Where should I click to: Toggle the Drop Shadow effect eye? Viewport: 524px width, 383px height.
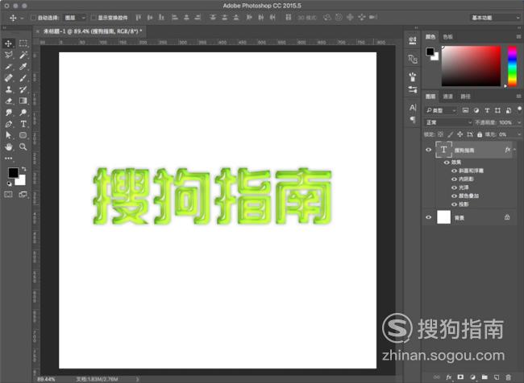(x=454, y=204)
